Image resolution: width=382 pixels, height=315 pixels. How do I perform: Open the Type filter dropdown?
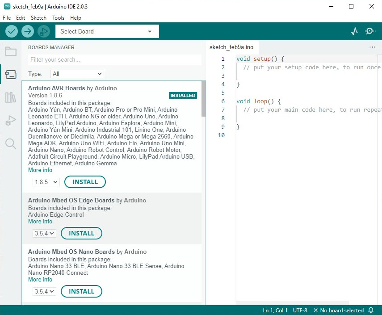(x=77, y=74)
